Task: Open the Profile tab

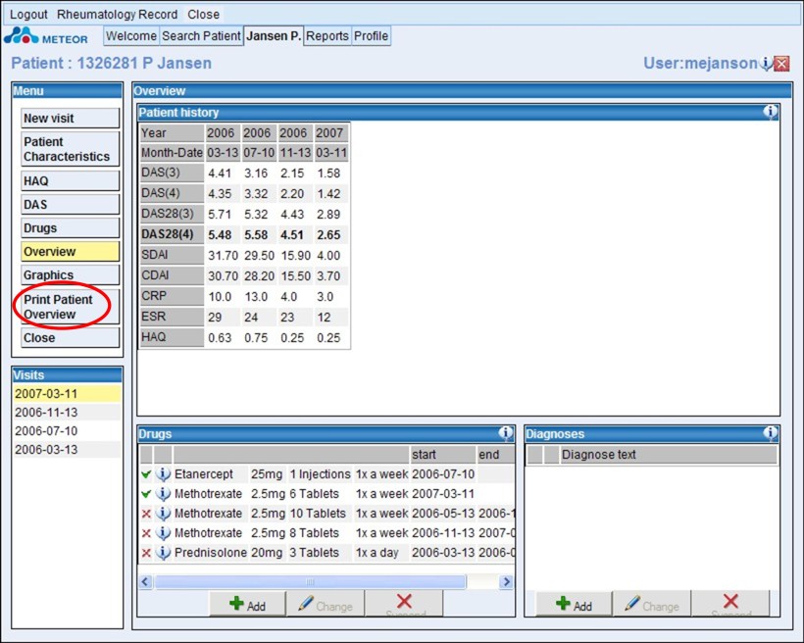Action: coord(372,36)
